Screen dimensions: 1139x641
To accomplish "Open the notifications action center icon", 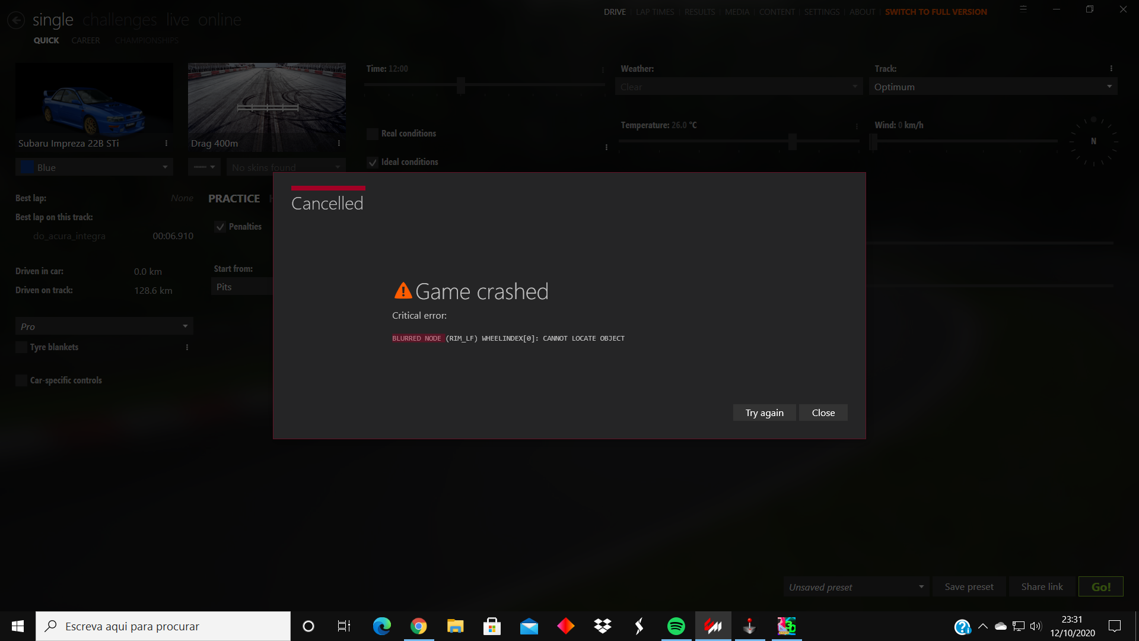I will coord(1115,626).
